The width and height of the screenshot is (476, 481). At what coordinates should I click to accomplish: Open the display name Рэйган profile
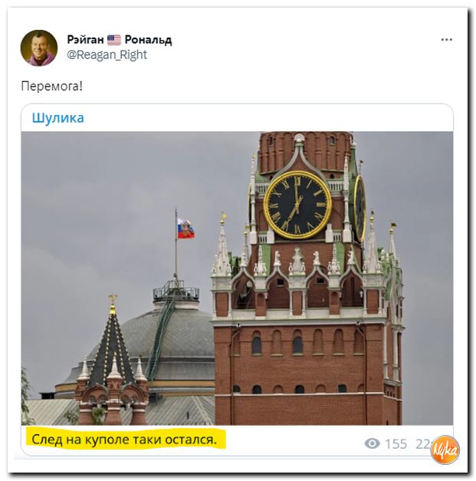tap(86, 40)
